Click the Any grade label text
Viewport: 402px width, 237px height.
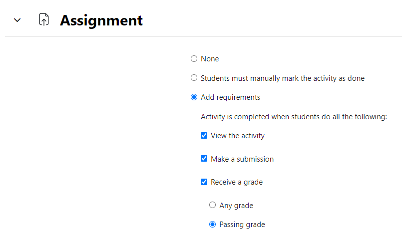tap(236, 206)
